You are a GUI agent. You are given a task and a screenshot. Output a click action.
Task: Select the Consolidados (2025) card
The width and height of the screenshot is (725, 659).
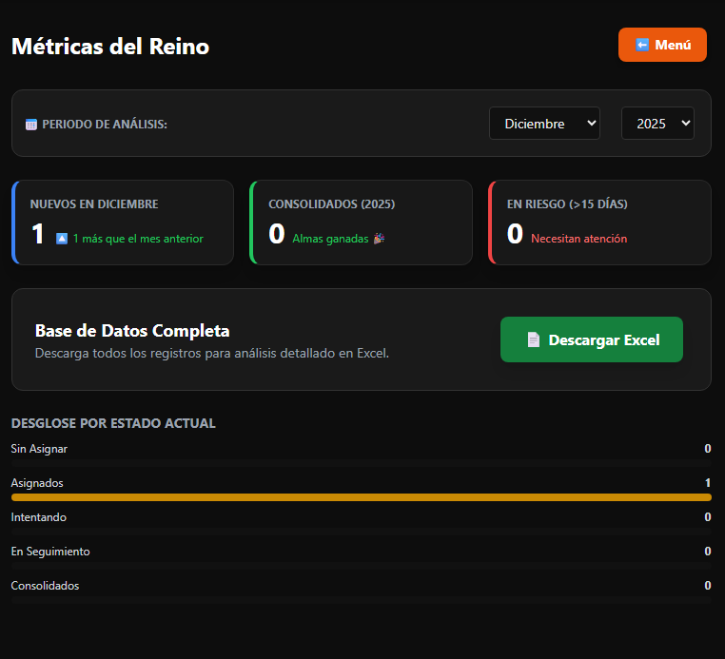tap(361, 223)
